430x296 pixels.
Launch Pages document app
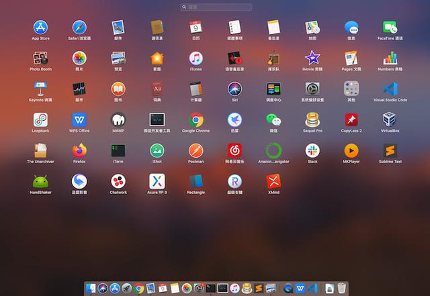tap(351, 58)
